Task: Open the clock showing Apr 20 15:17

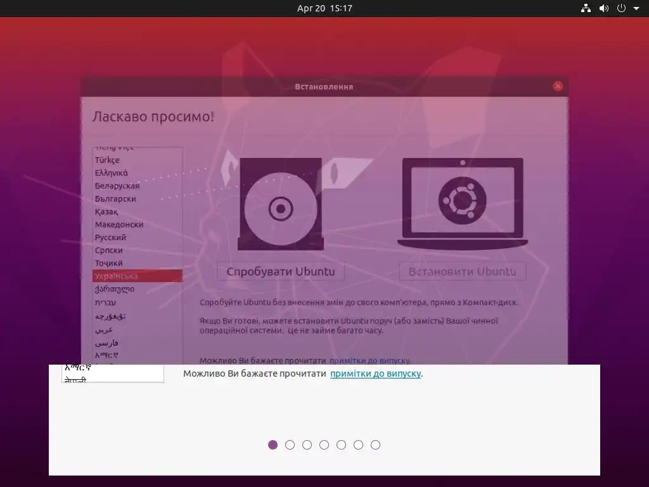Action: click(x=324, y=8)
